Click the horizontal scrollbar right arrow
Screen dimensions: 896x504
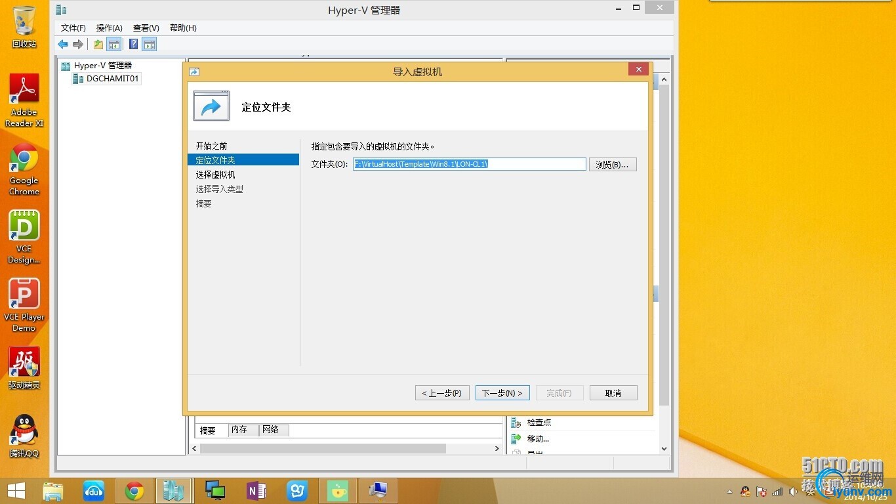tap(497, 448)
